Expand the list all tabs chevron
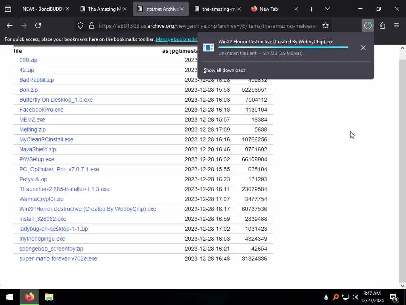 tap(327, 9)
